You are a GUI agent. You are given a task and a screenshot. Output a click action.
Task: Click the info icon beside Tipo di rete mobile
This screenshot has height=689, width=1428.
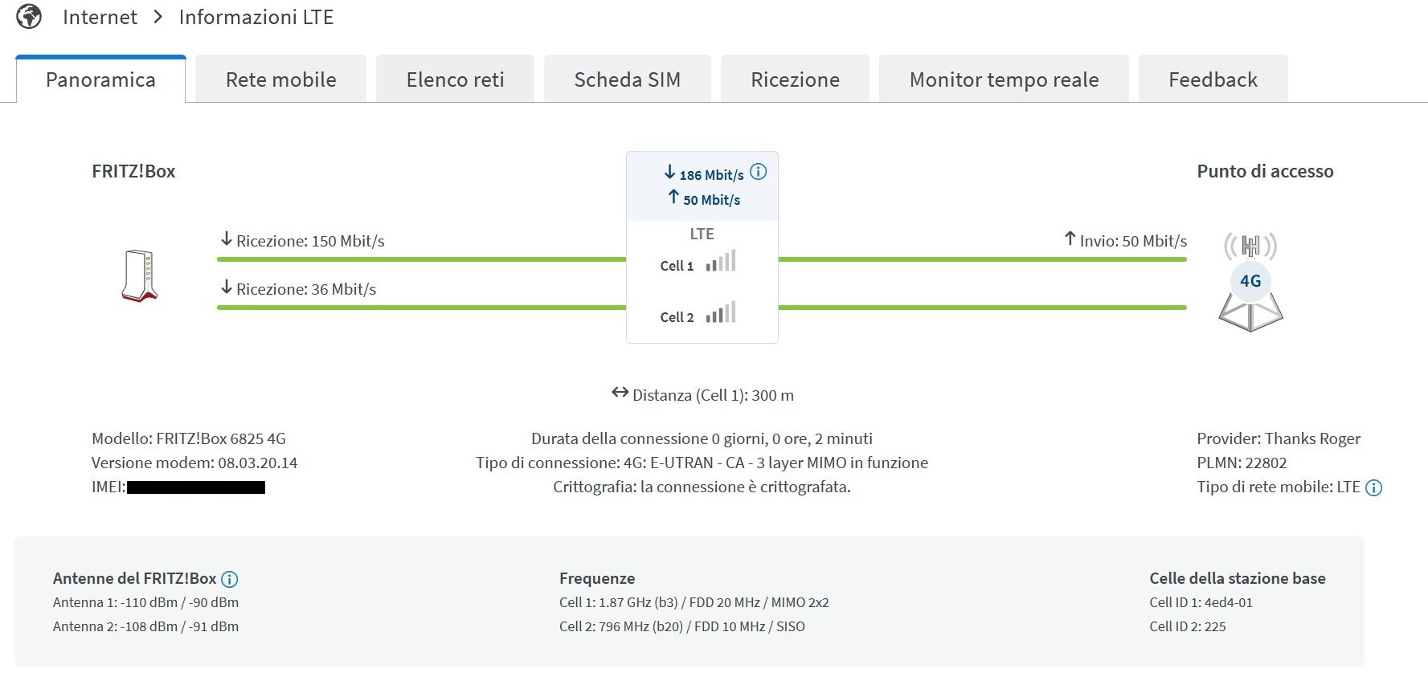[x=1374, y=487]
